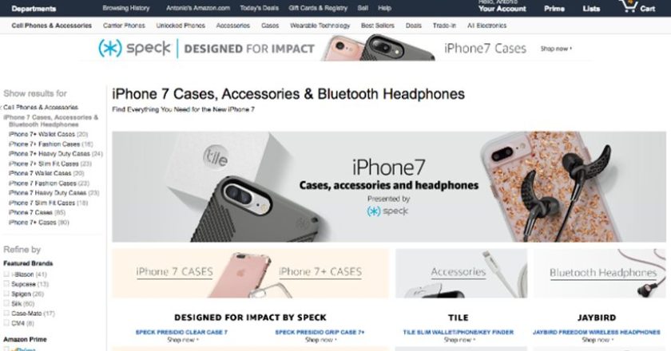Open the Your Account dropdown
Image resolution: width=671 pixels, height=351 pixels.
coord(502,9)
